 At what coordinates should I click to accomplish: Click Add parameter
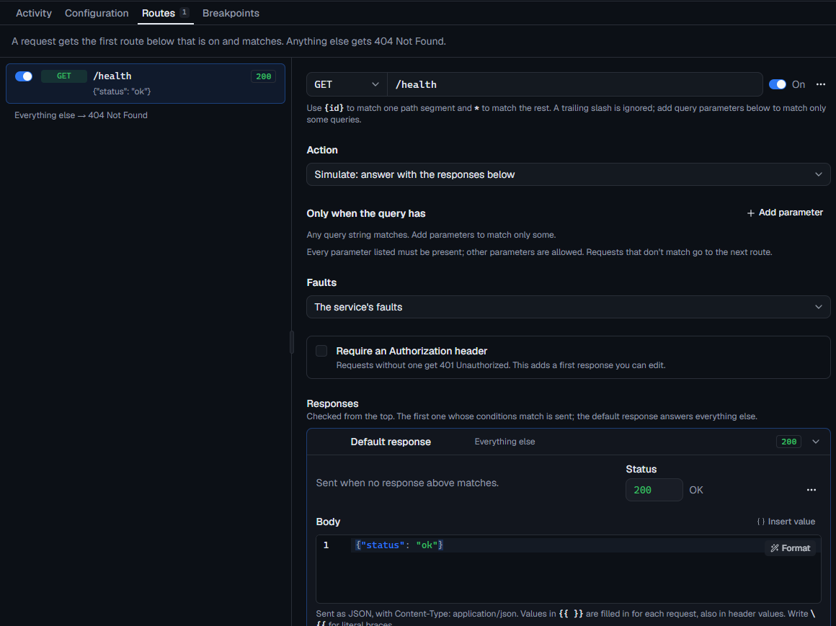click(x=785, y=213)
